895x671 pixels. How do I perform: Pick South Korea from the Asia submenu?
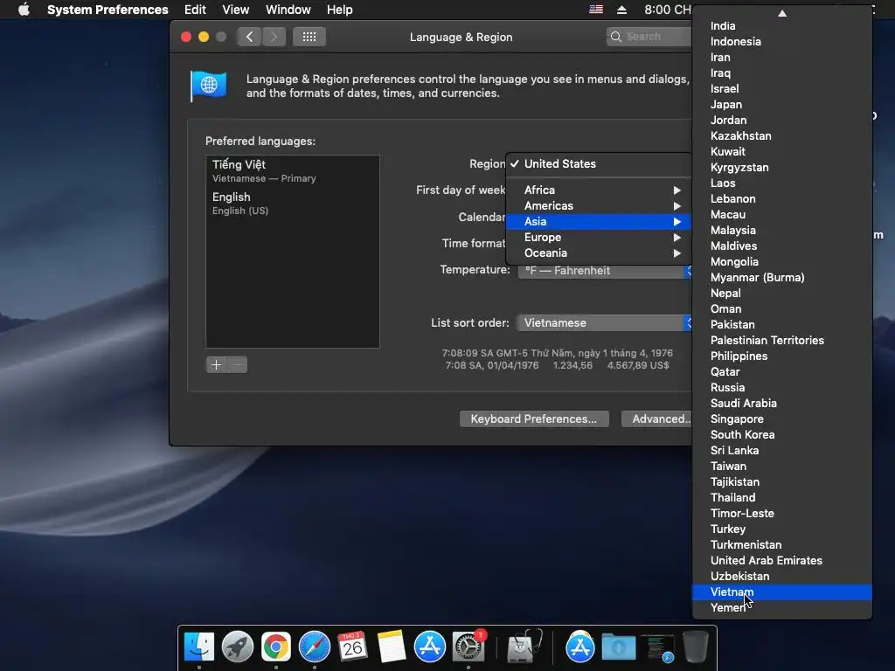tap(782, 435)
